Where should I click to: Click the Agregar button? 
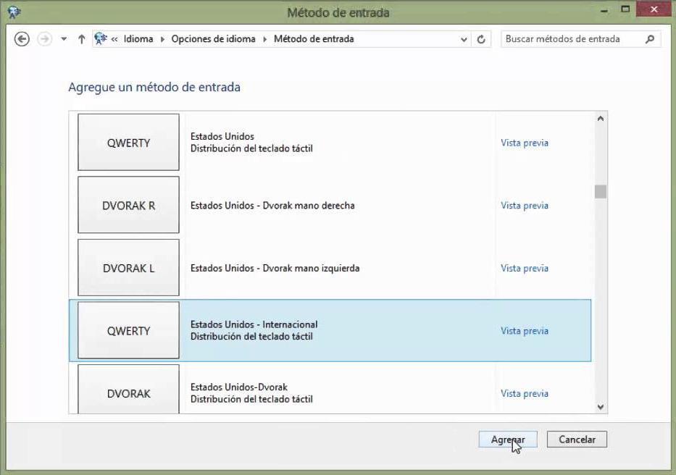[508, 440]
